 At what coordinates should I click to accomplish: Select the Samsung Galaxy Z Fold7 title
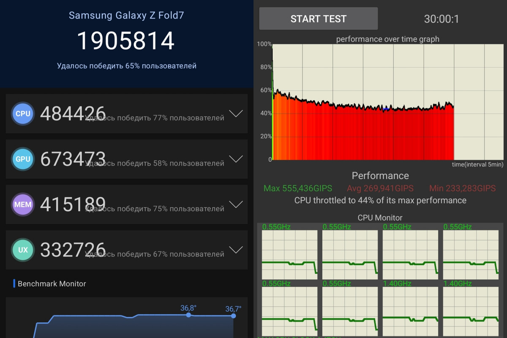[126, 16]
